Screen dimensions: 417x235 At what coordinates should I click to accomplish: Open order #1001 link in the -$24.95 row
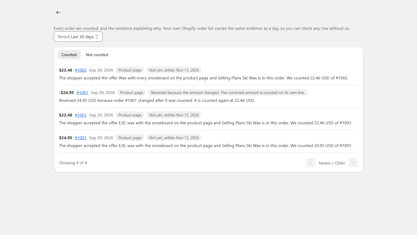click(x=82, y=92)
